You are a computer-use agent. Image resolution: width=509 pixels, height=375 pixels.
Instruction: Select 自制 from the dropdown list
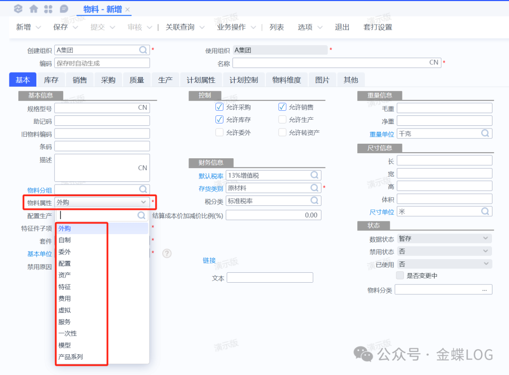pos(65,240)
